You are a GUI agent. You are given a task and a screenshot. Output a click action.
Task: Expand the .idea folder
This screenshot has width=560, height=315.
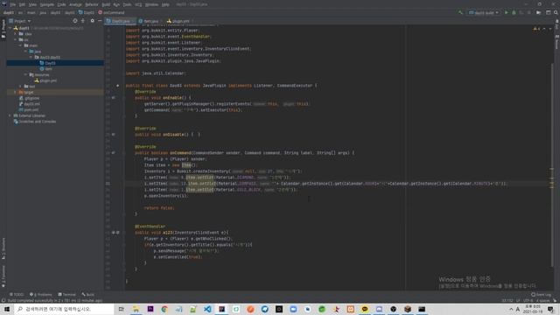pos(16,34)
